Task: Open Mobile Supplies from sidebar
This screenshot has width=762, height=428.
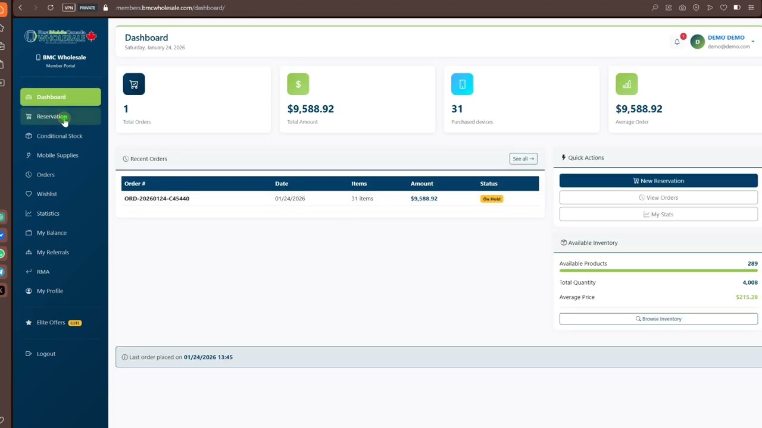Action: (x=60, y=155)
